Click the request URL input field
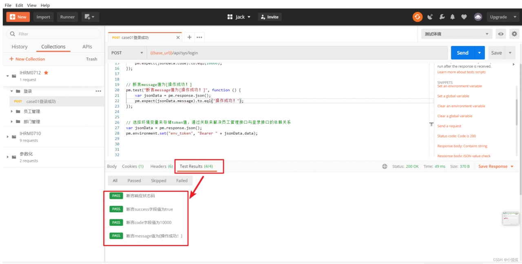The image size is (522, 264). click(297, 53)
